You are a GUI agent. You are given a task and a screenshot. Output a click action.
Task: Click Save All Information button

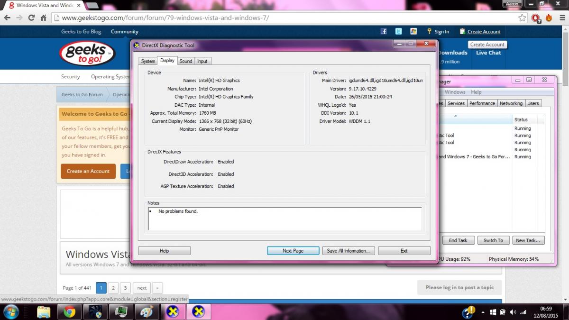tap(349, 251)
